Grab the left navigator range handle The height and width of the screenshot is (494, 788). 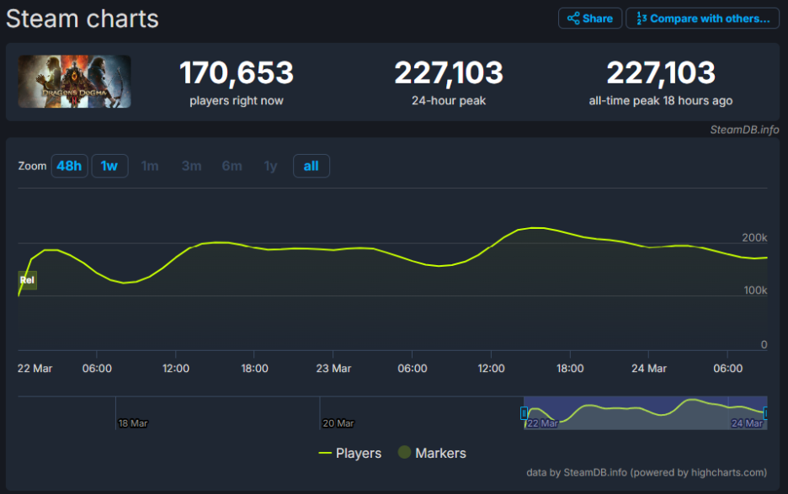tap(524, 413)
